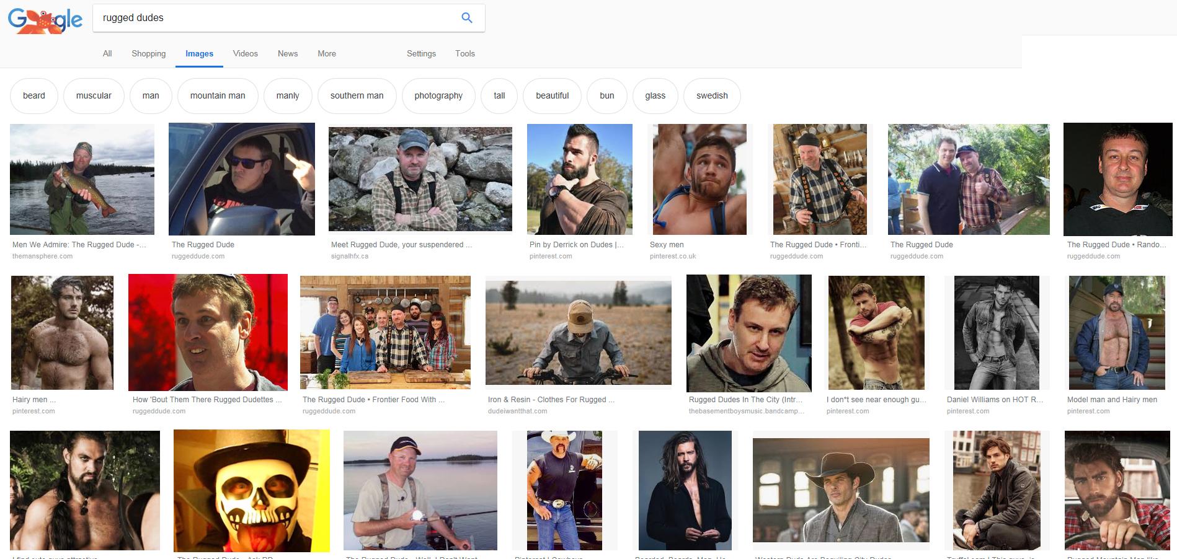Image resolution: width=1177 pixels, height=559 pixels.
Task: Click the 'glass' filter chip
Action: [x=655, y=95]
